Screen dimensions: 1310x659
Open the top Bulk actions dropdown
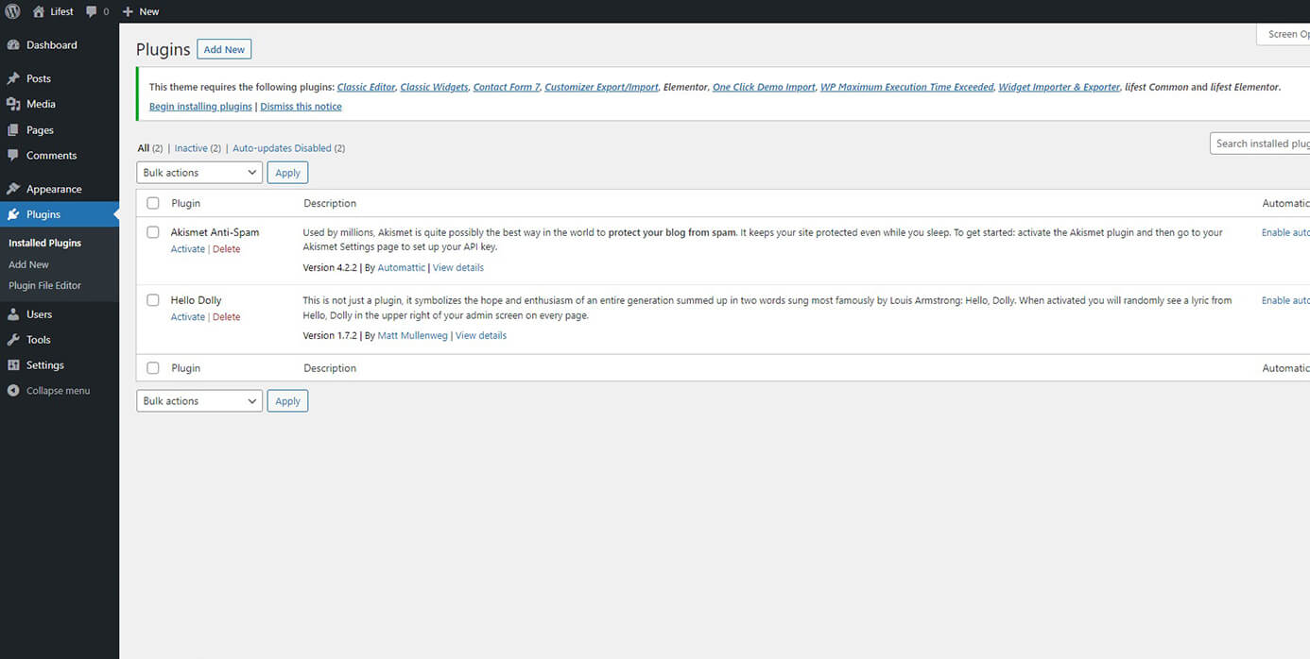tap(199, 173)
